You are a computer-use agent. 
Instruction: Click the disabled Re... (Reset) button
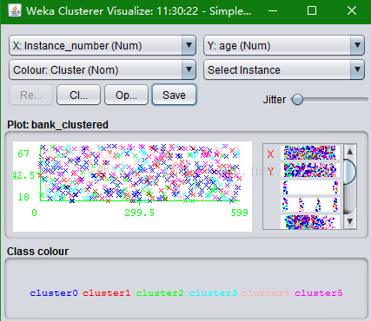pos(30,95)
